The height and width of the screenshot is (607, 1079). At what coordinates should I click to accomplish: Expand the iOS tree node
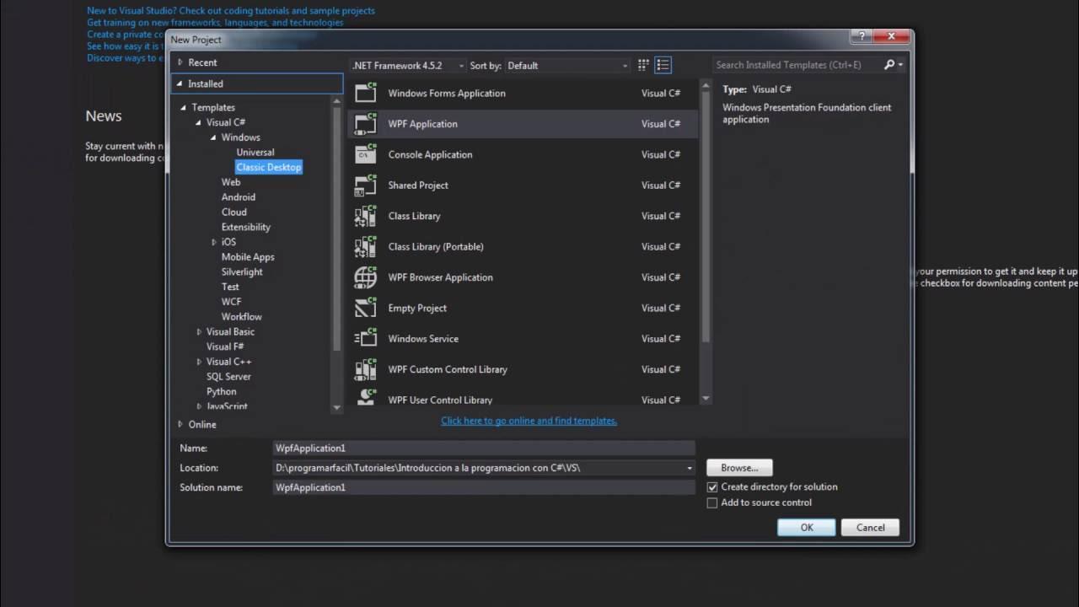214,242
